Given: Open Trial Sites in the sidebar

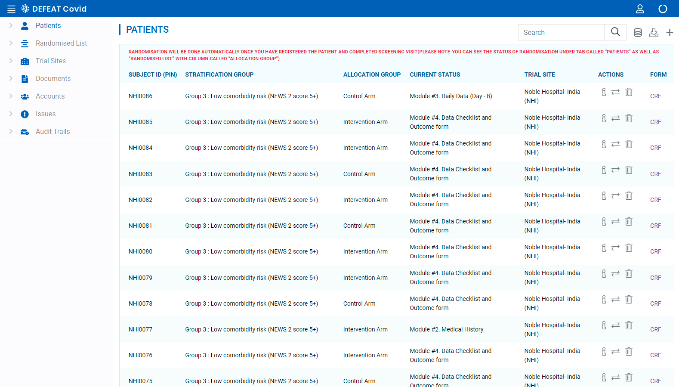Looking at the screenshot, I should (x=51, y=61).
